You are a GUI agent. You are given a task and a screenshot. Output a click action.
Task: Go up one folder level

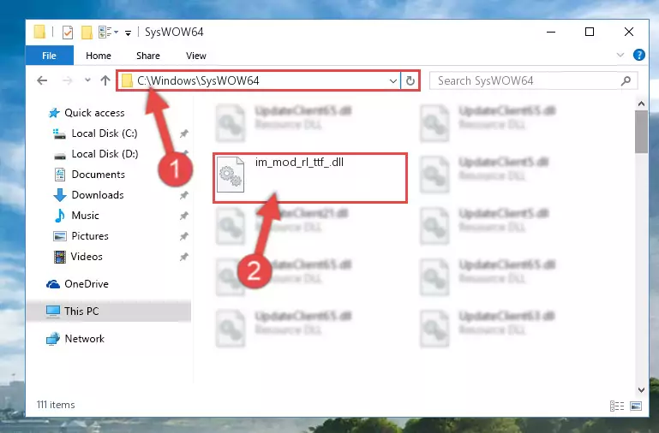[x=105, y=80]
